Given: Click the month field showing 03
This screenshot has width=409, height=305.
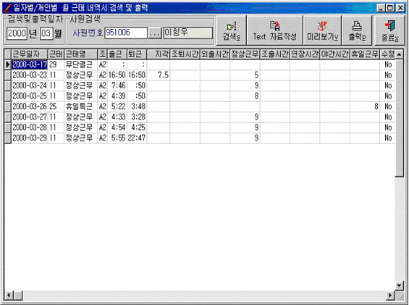Looking at the screenshot, I should tap(46, 33).
